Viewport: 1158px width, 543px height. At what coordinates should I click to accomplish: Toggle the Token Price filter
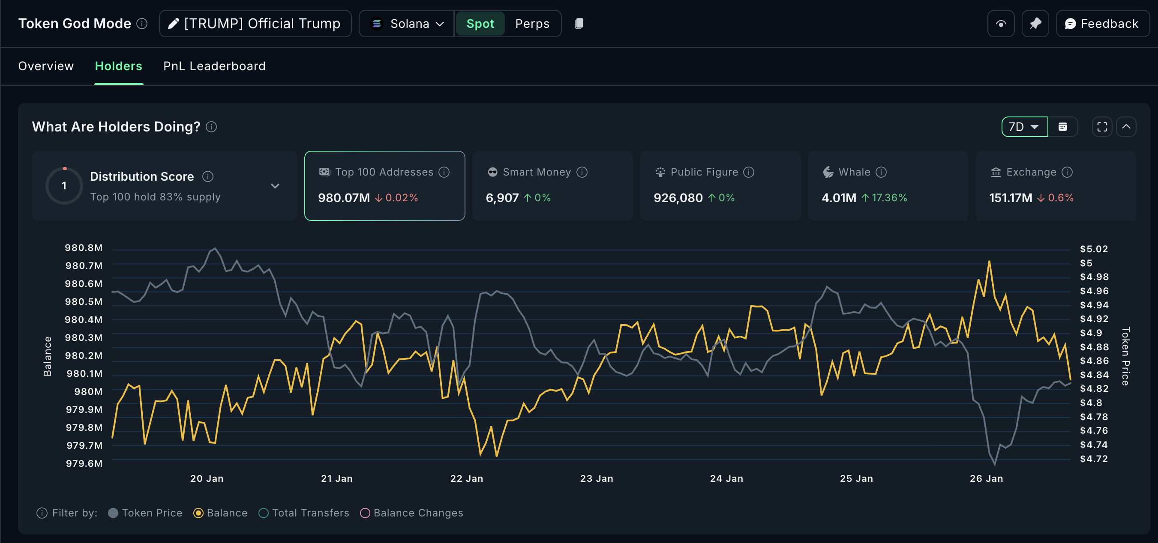113,513
